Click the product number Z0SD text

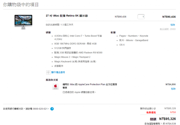167,29
